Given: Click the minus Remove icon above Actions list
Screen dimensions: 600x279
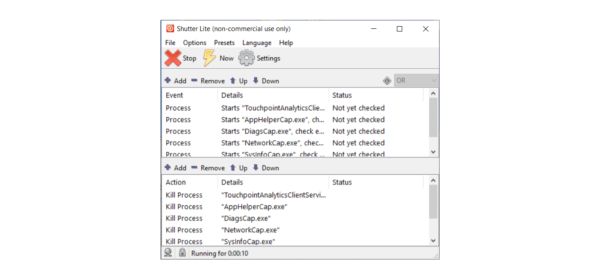Looking at the screenshot, I should pyautogui.click(x=194, y=168).
